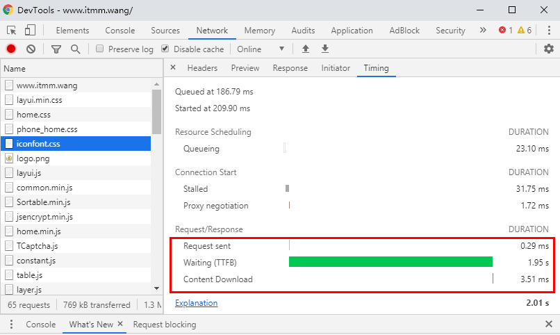Open the DevTools three-dot customize menu
560x335 pixels.
click(x=549, y=31)
